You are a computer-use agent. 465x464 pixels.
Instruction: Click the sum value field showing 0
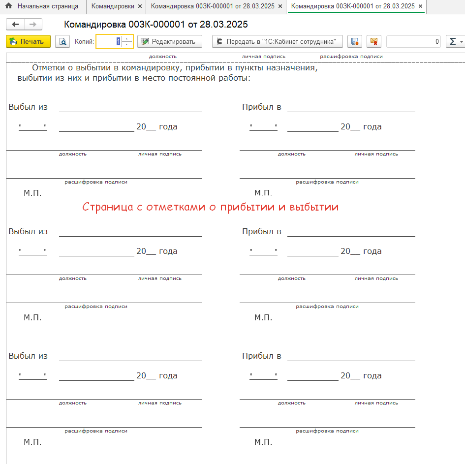pyautogui.click(x=413, y=42)
